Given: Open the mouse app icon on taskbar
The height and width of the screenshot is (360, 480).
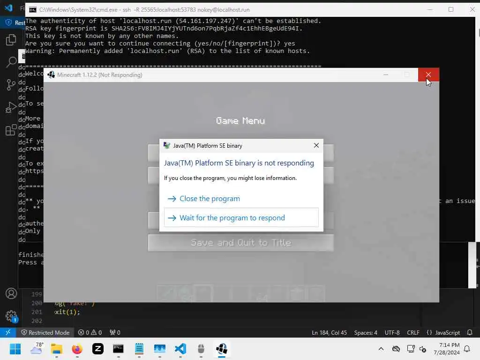Looking at the screenshot, I should point(201,349).
